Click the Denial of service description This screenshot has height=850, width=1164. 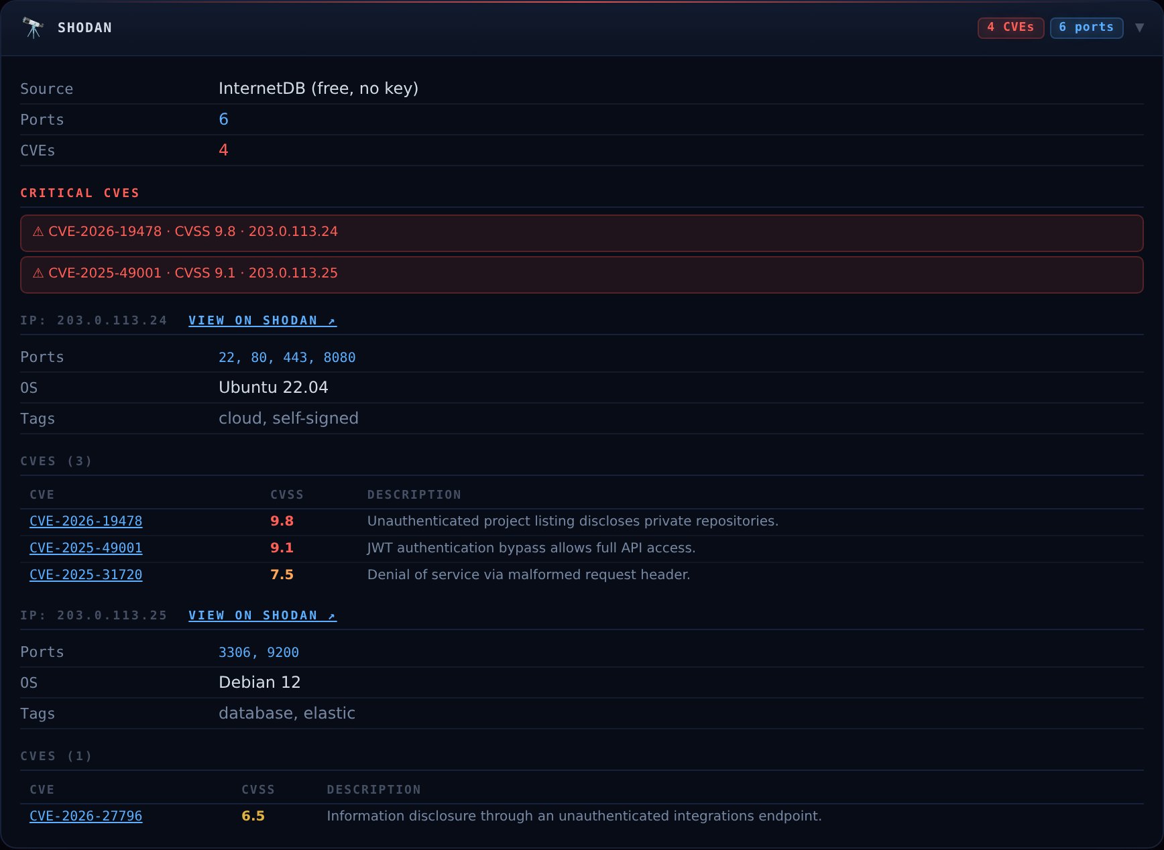528,574
